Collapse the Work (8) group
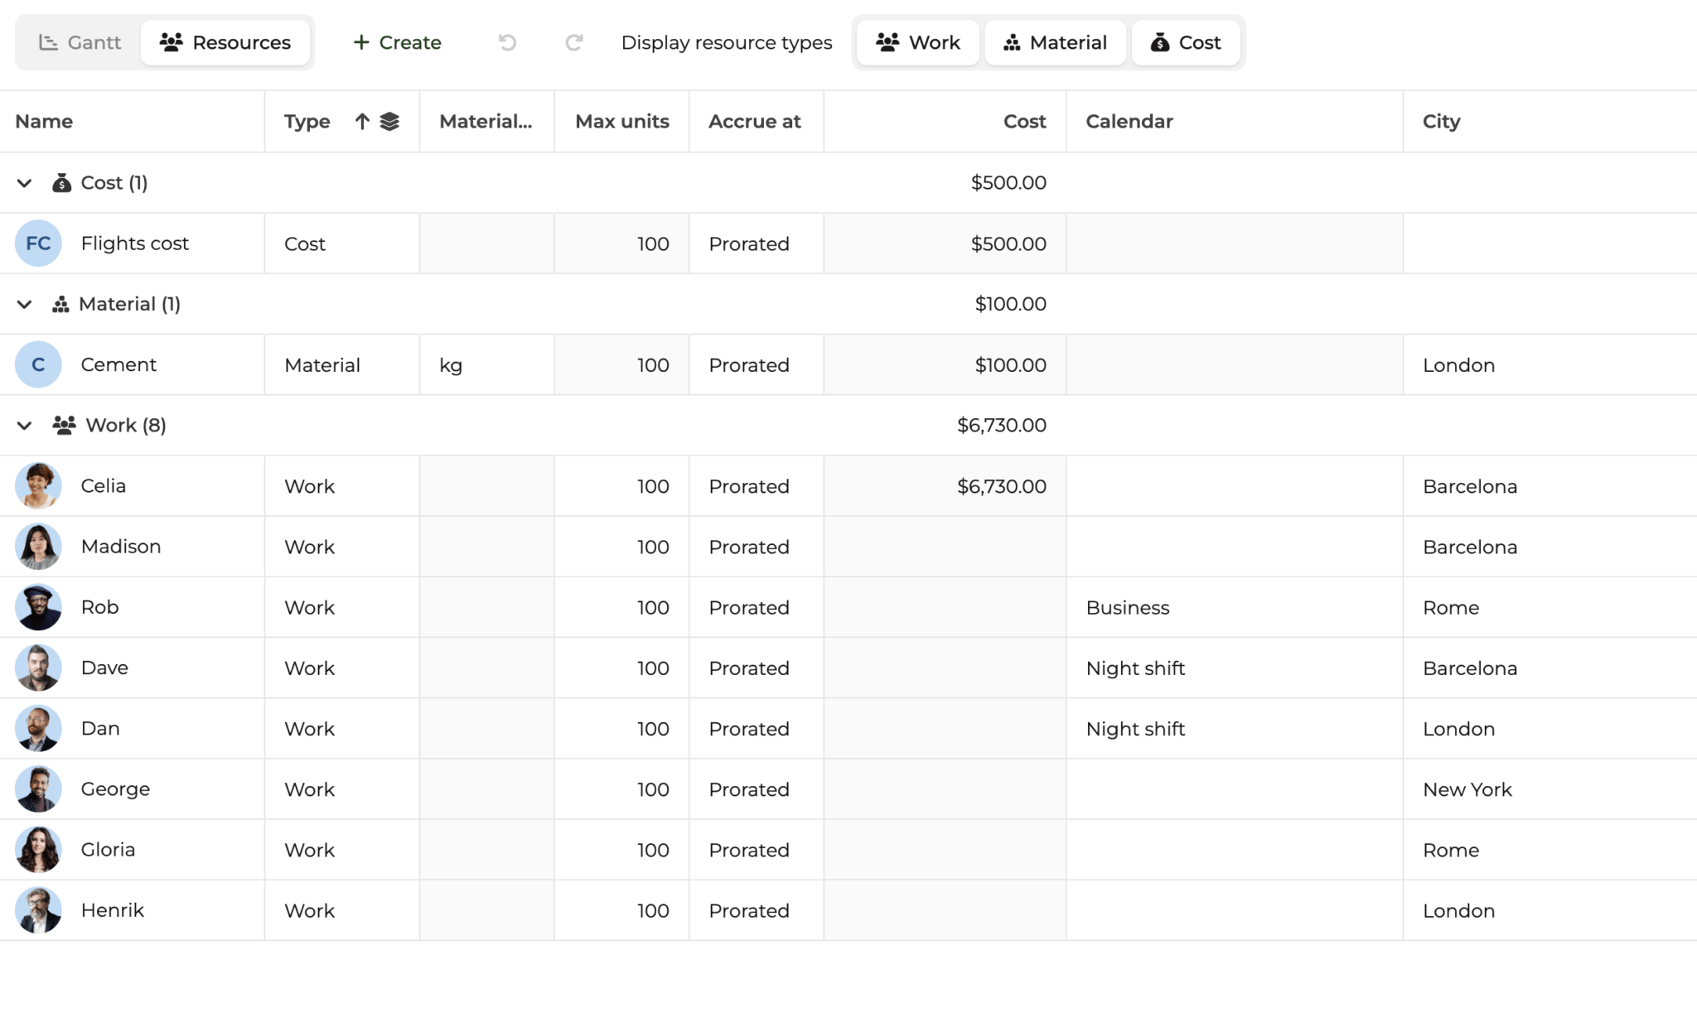This screenshot has width=1697, height=1032. click(25, 426)
